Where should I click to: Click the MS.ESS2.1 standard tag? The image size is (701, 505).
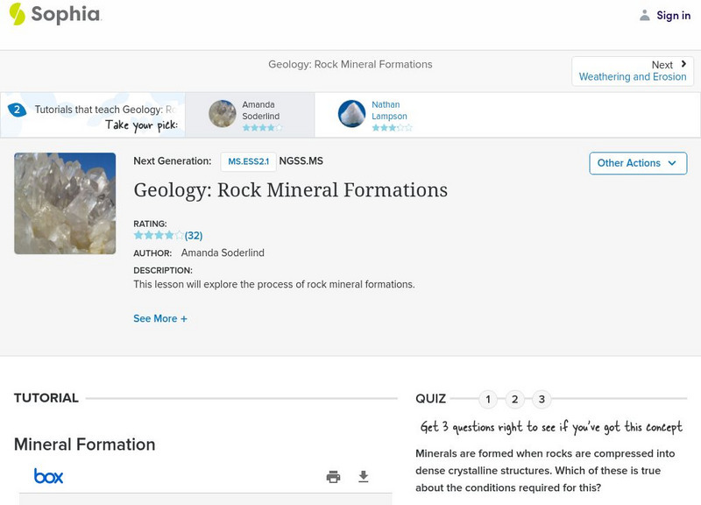point(248,161)
